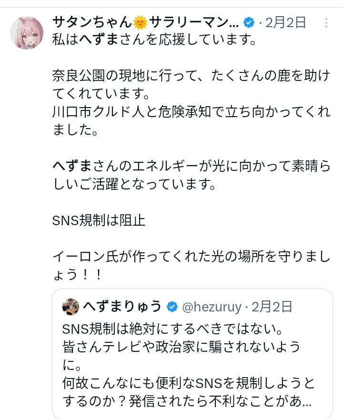Viewport: 343px width, 419px height.
Task: Click へずまりゅう's small avatar in quoted post
Action: (x=71, y=307)
